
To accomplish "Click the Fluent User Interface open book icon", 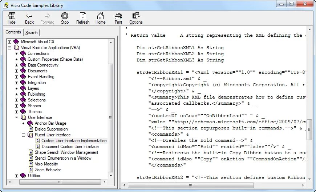I will click(30, 135).
